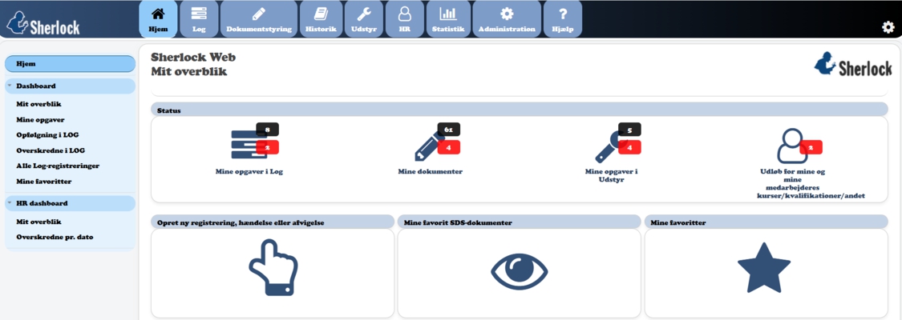
Task: Open settings gear in top right corner
Action: [888, 27]
